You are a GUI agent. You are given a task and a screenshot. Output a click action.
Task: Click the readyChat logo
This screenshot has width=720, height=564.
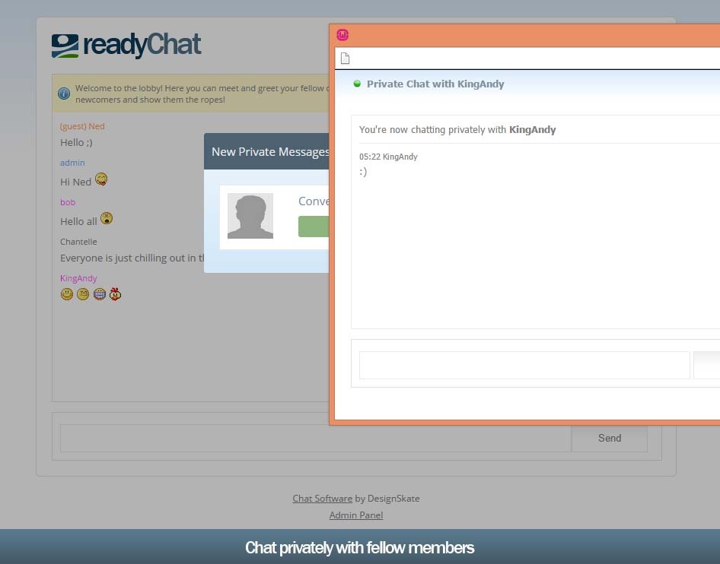click(x=126, y=46)
